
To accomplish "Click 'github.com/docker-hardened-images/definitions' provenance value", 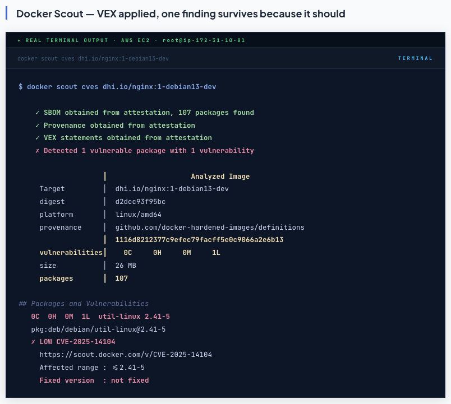I will point(210,227).
